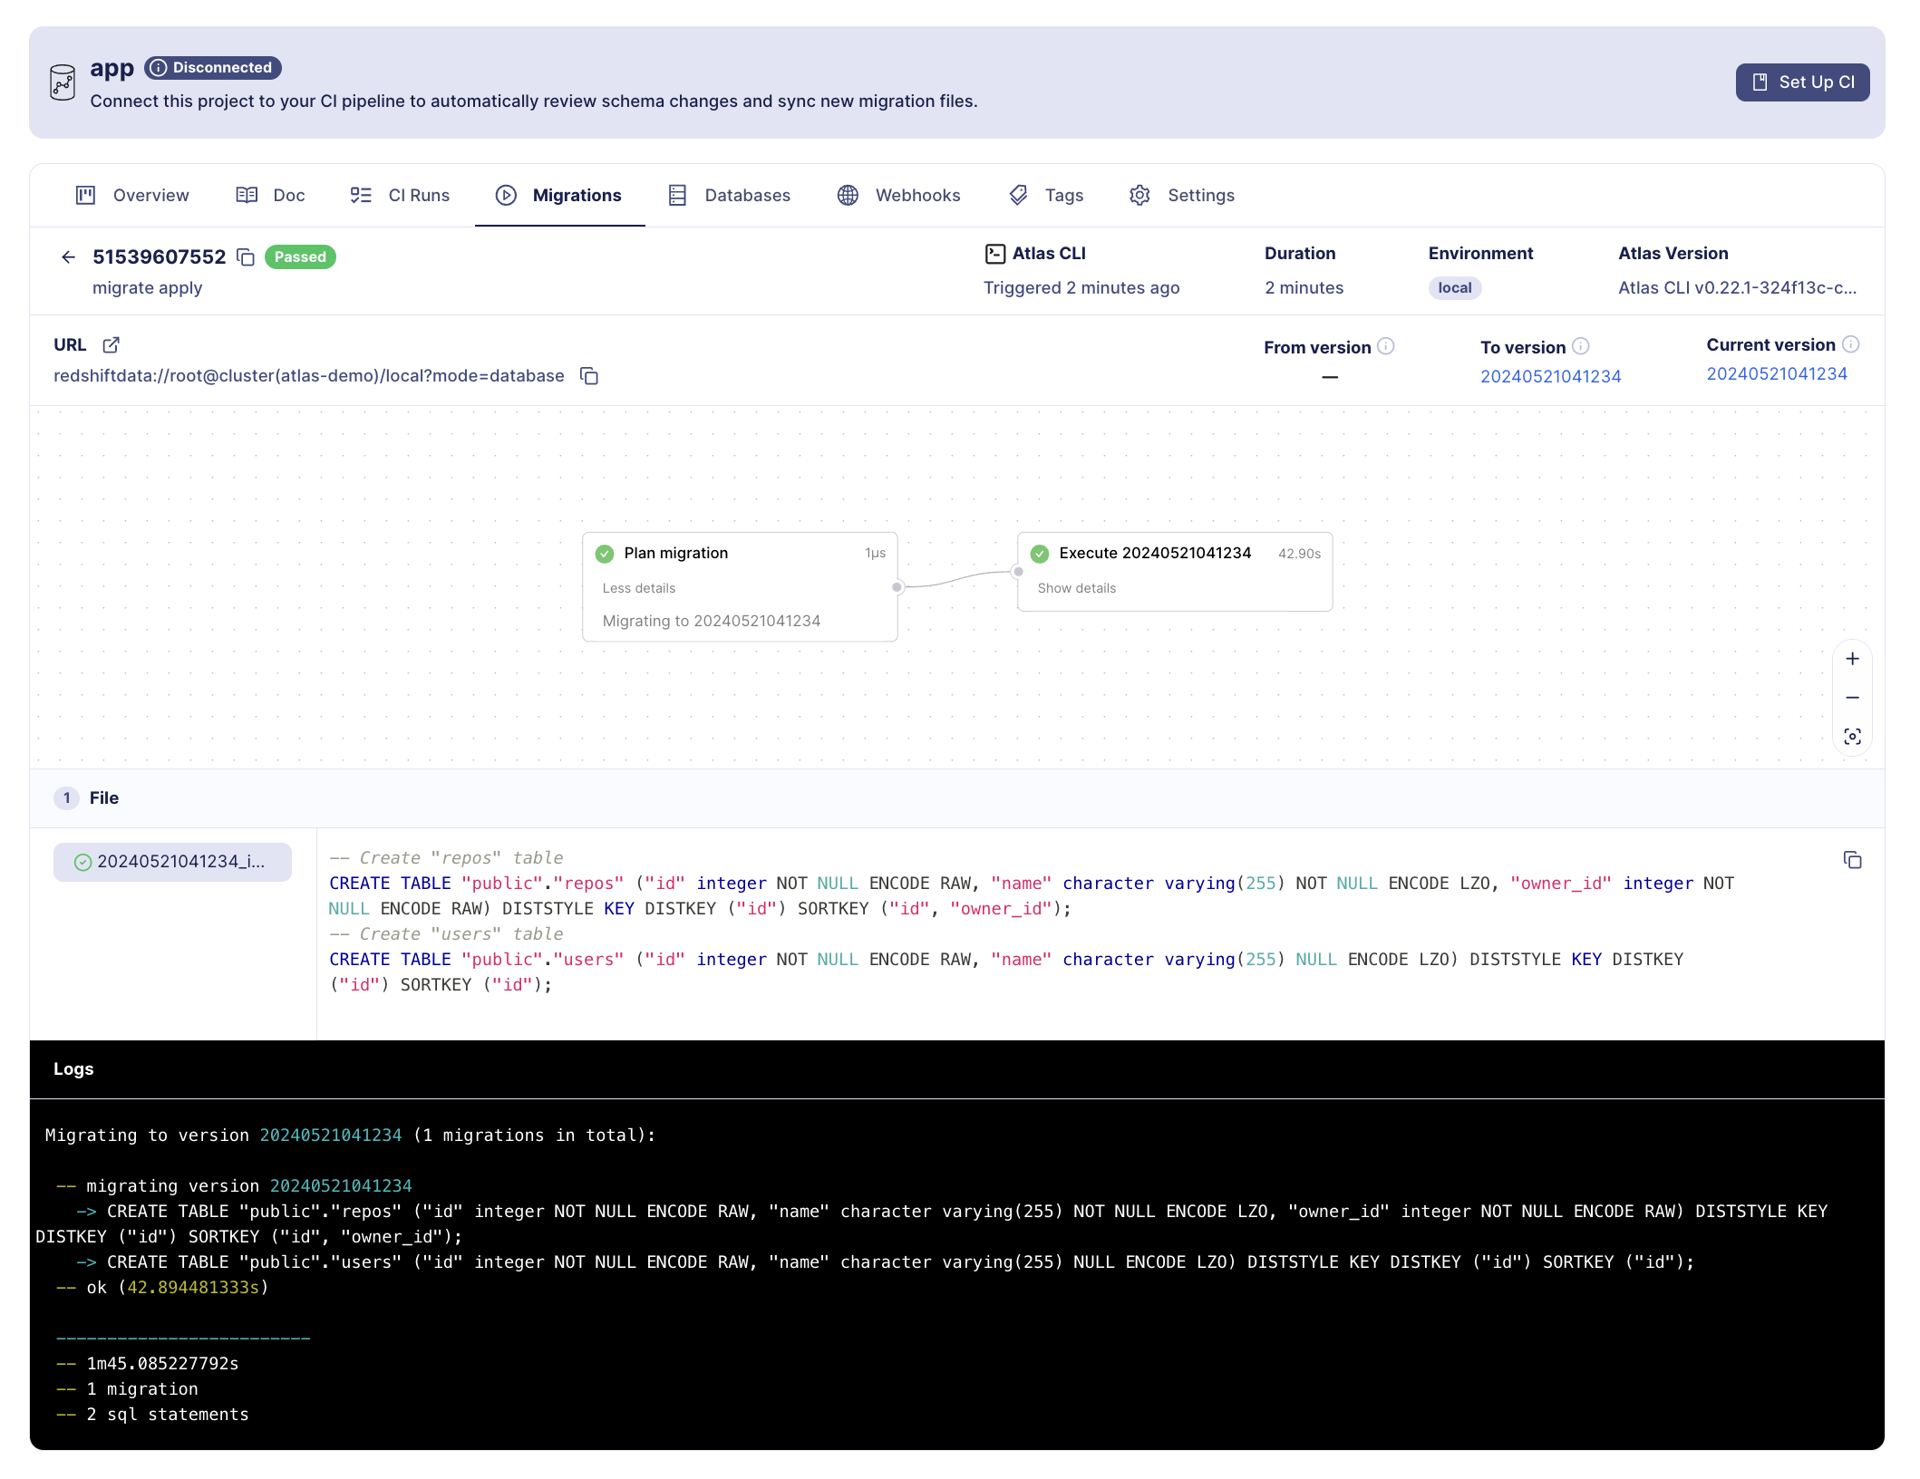Click the copy icon next to URL
This screenshot has width=1920, height=1479.
point(592,376)
